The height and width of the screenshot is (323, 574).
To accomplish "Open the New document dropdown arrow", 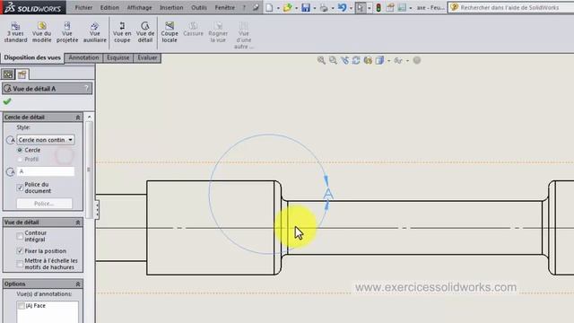I will [x=278, y=8].
